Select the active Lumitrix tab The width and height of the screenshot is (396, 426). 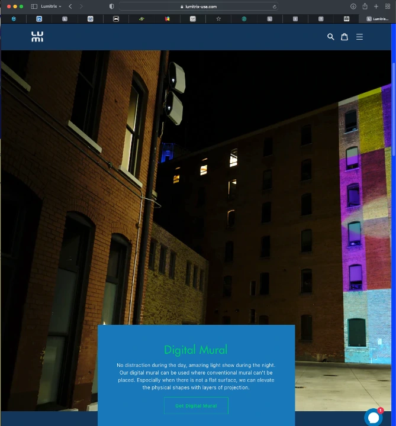tap(377, 19)
